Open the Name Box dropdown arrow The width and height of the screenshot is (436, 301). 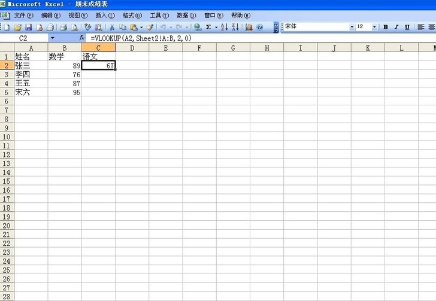[52, 38]
